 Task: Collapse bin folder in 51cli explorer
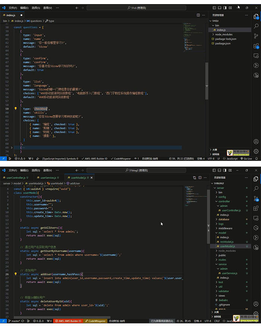click(x=217, y=25)
